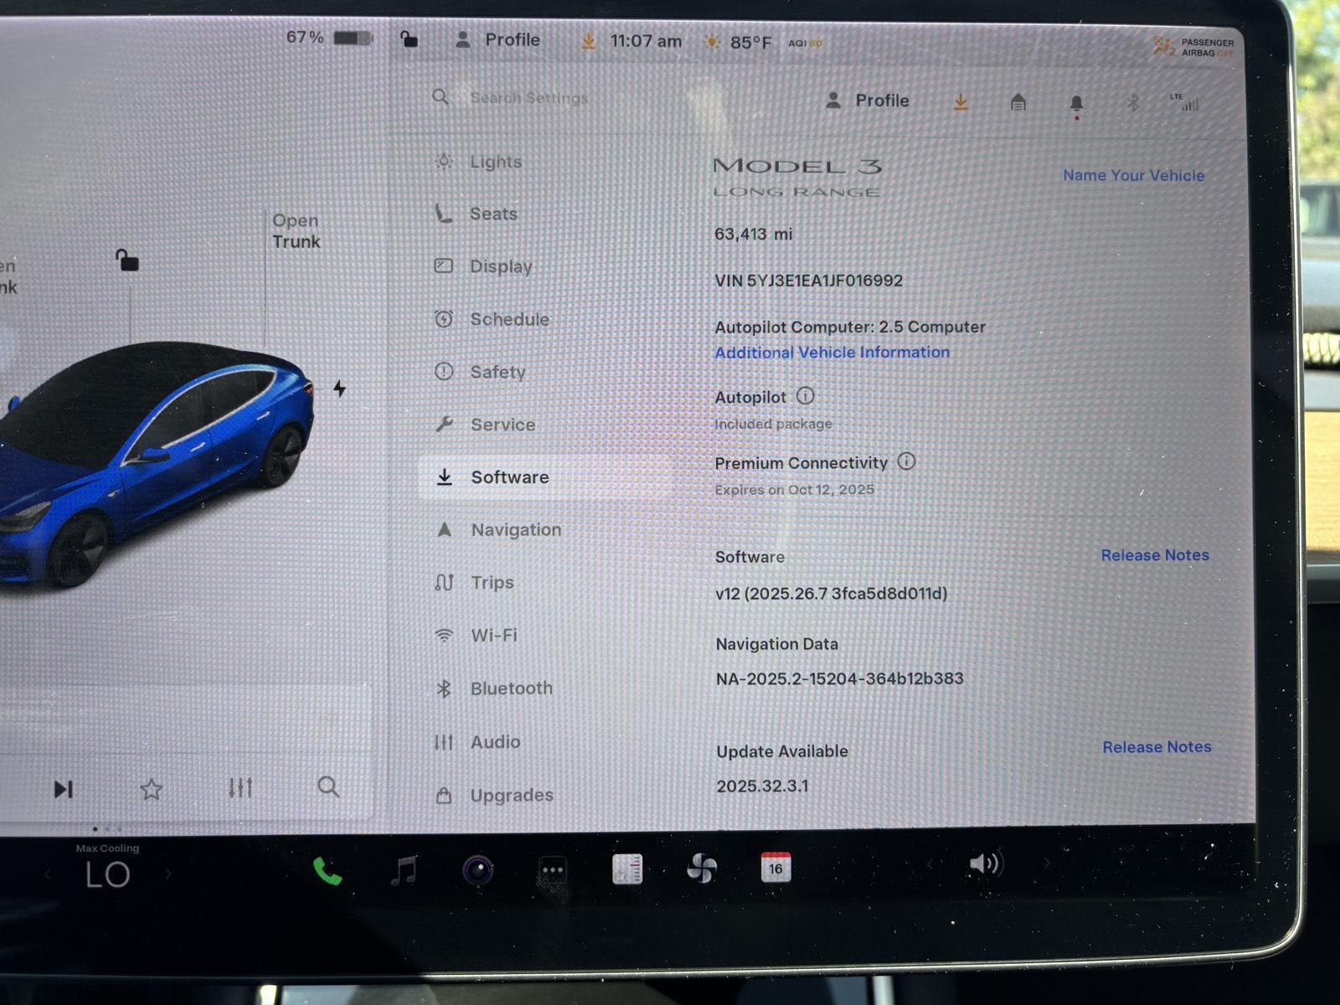Click the Search Settings field
This screenshot has width=1340, height=1005.
[x=529, y=98]
